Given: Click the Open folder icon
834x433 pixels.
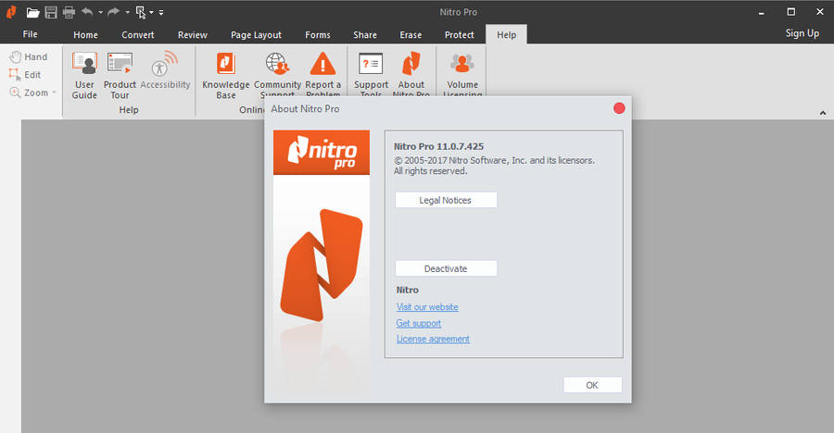Looking at the screenshot, I should [33, 12].
